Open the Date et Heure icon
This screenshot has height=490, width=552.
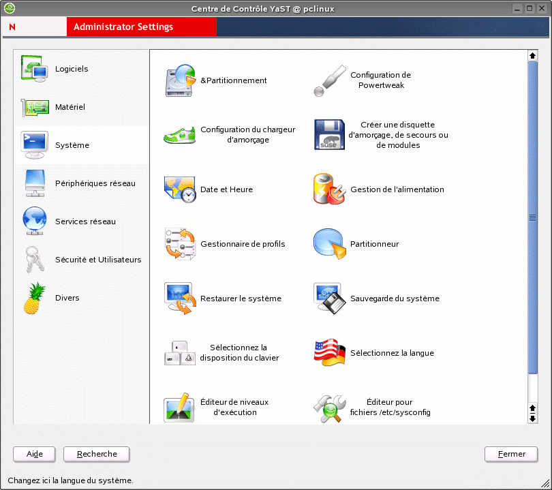180,189
